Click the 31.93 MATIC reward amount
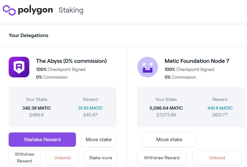 tap(90, 108)
